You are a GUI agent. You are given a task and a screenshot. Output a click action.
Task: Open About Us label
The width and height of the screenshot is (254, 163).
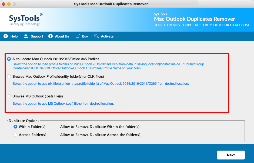click(x=62, y=36)
